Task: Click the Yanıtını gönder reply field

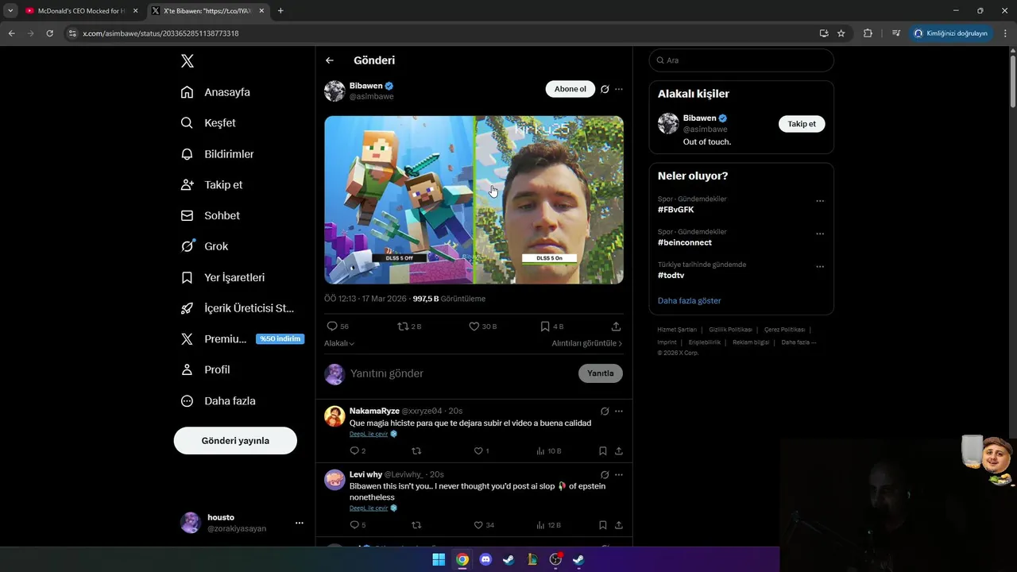Action: click(x=461, y=373)
